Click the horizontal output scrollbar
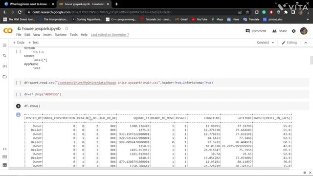This screenshot has height=176, width=313. click(149, 169)
